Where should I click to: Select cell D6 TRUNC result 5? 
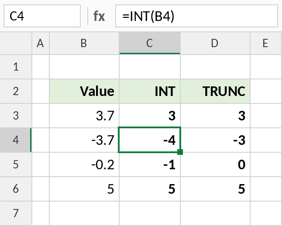pos(215,189)
